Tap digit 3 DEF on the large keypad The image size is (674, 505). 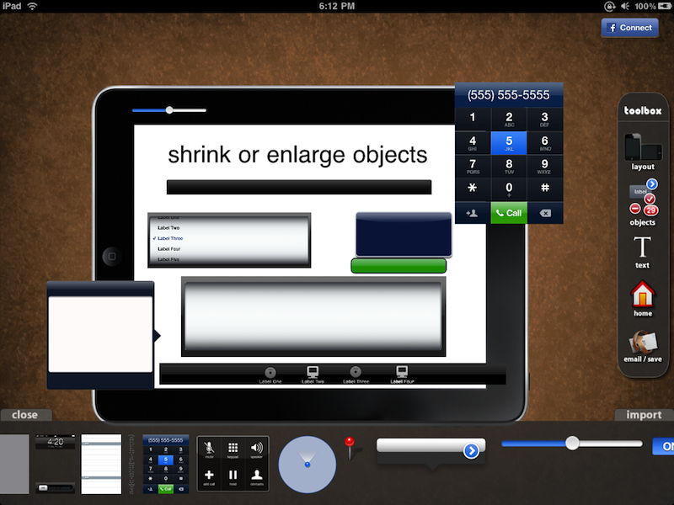544,119
